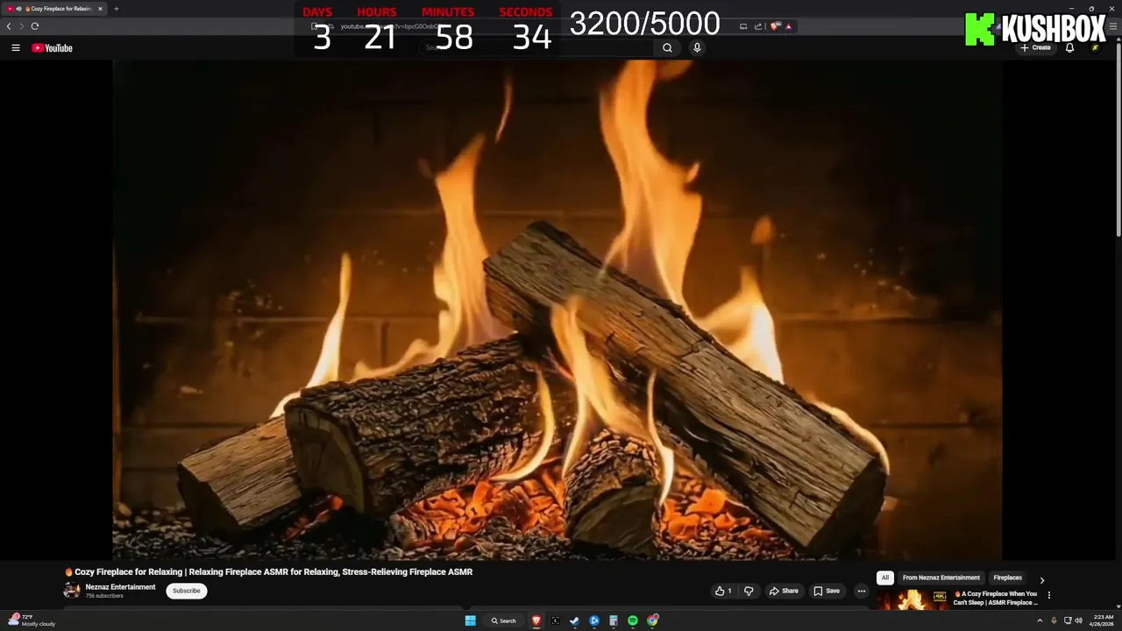Open browser main menu at top right
The height and width of the screenshot is (631, 1122).
(1113, 26)
